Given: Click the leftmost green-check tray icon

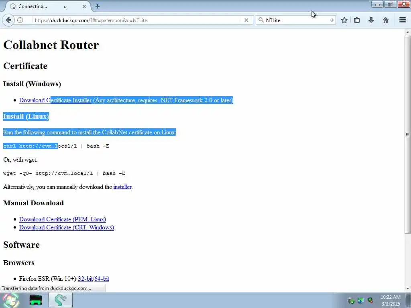Looking at the screenshot, I should 351,300.
